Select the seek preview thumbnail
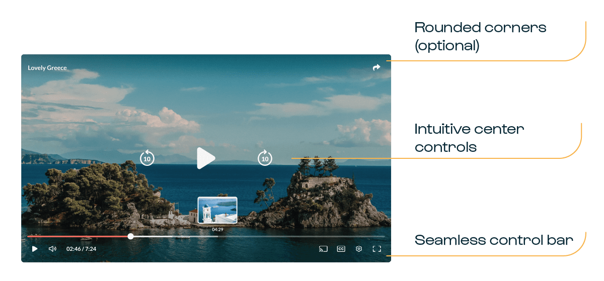 click(217, 210)
